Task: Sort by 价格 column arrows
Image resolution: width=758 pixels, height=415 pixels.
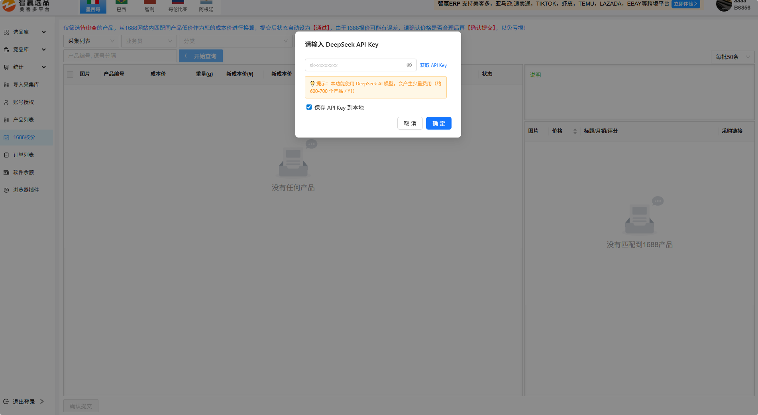Action: point(575,131)
